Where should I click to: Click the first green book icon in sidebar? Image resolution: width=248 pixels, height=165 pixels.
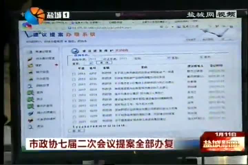click(x=31, y=93)
